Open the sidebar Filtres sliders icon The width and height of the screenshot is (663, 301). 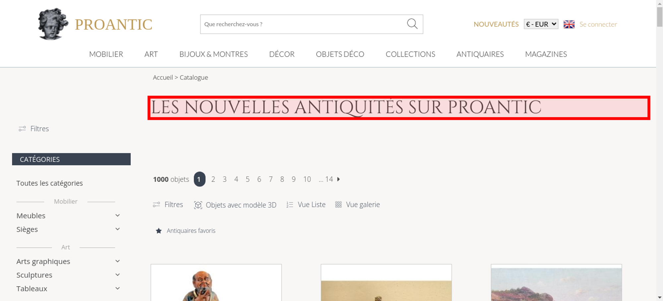pyautogui.click(x=22, y=129)
